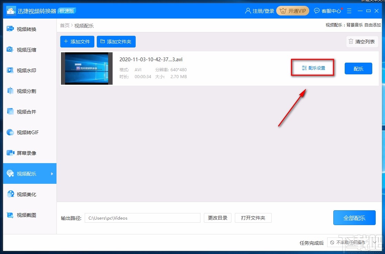Click the 首页 breadcrumb link
Viewport: 385px width, 254px height.
pos(65,25)
